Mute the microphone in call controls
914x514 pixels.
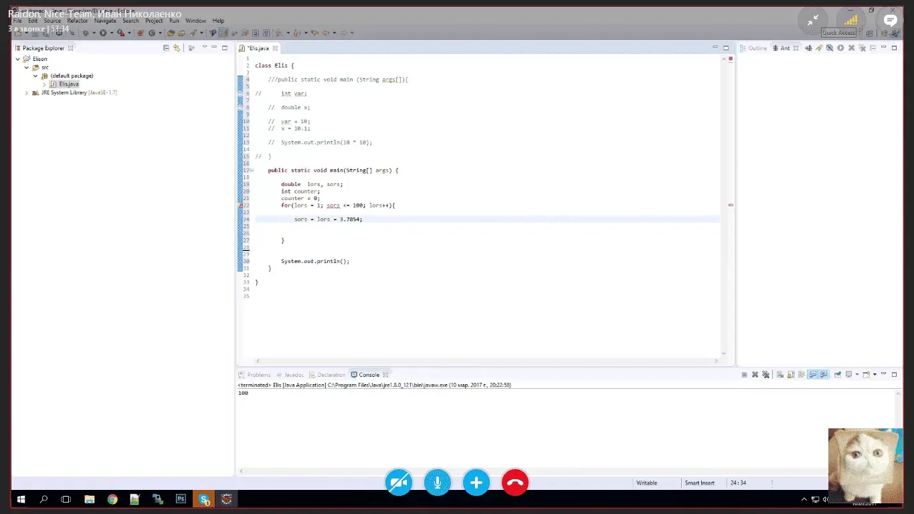point(438,482)
